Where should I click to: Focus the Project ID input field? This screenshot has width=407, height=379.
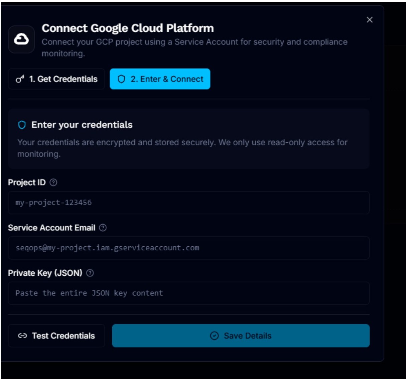click(x=189, y=203)
